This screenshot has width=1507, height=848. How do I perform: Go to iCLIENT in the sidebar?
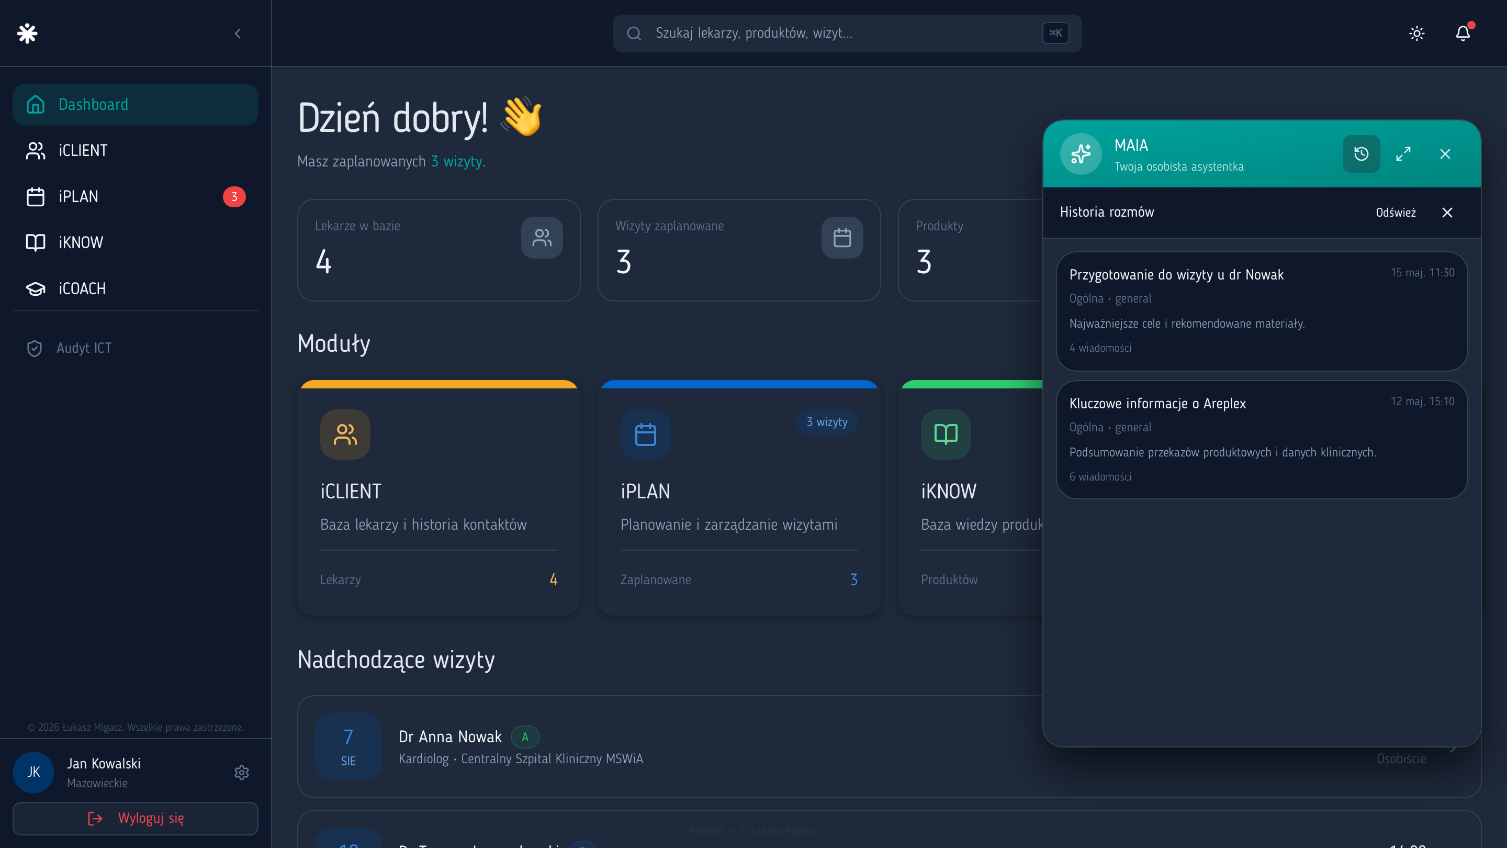pyautogui.click(x=135, y=150)
